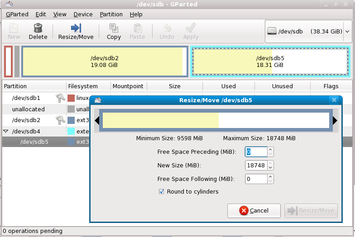Select the /dev/sdb5 row in the list
355x237 pixels.
click(46, 142)
